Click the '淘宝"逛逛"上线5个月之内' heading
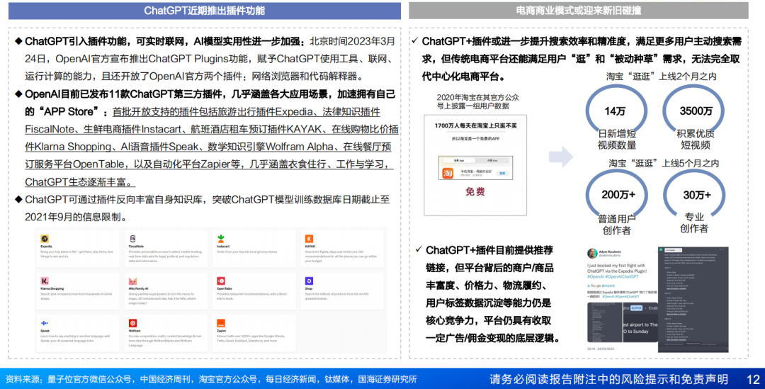This screenshot has width=765, height=389. (x=664, y=164)
